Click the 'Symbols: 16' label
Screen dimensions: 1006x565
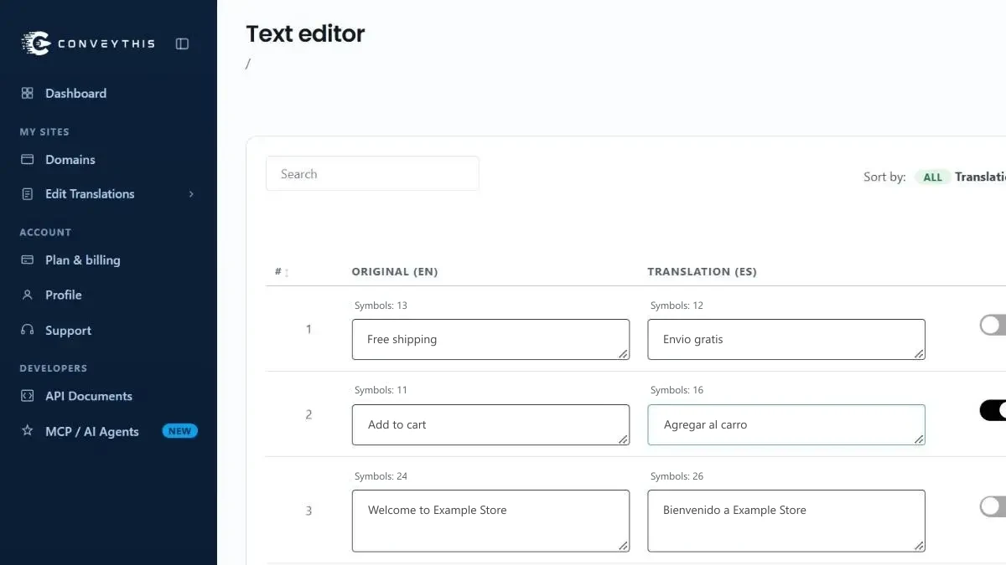click(677, 390)
